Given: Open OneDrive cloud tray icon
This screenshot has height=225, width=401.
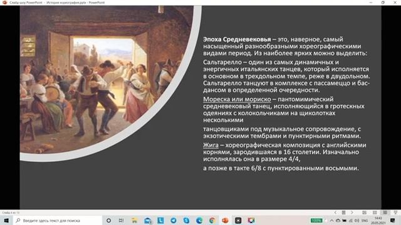Looking at the screenshot, I should 338,221.
